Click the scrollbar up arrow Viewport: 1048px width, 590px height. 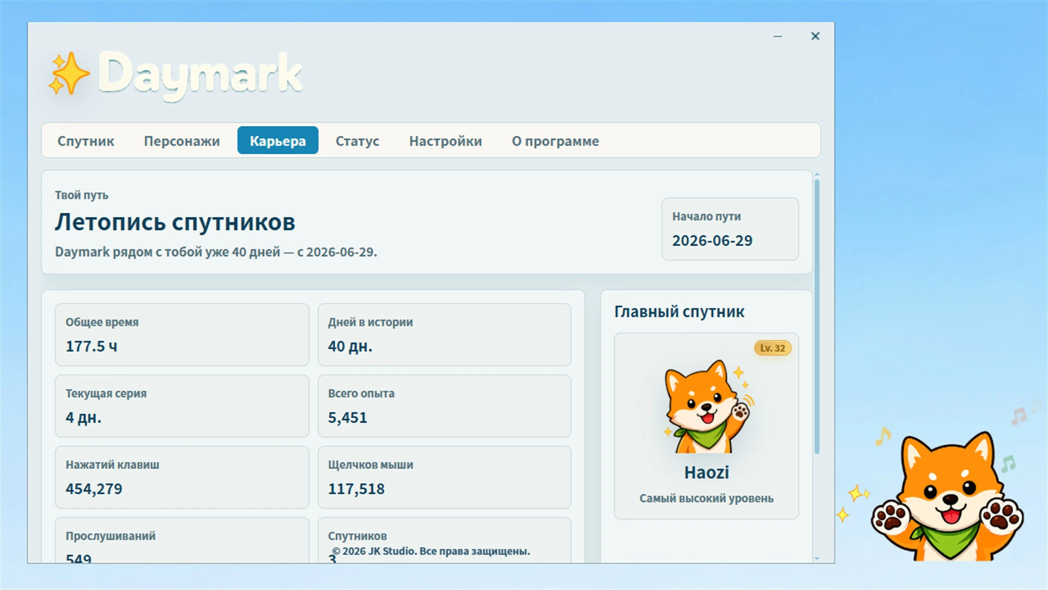tap(817, 174)
